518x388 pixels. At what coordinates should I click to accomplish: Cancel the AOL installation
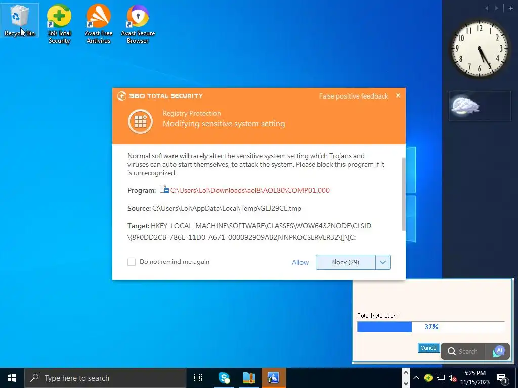429,348
